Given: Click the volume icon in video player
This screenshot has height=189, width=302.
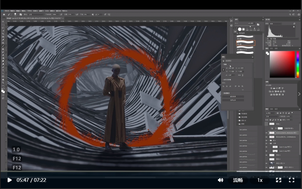Looking at the screenshot, I should coord(220,180).
